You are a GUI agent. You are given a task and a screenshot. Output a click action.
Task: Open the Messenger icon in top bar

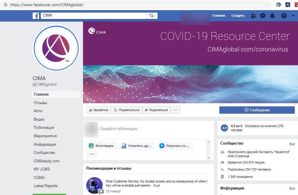[263, 16]
